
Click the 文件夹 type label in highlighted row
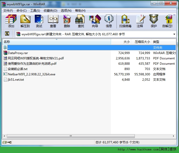pos(158,48)
